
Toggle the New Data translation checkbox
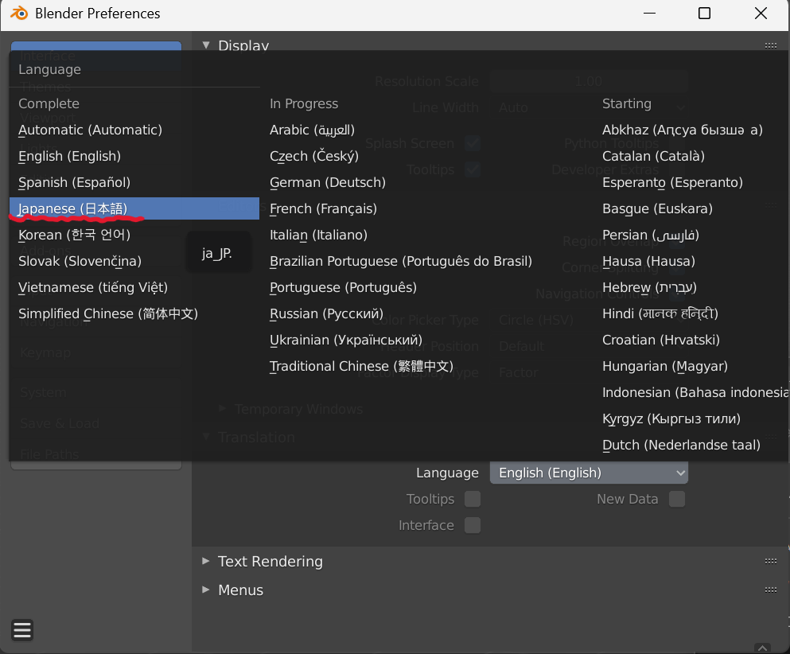point(676,499)
